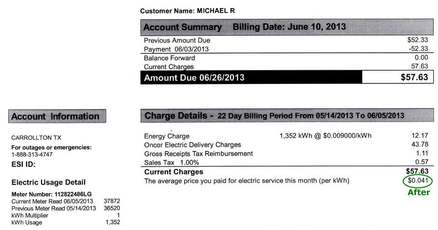
Task: Click the Sales Tax 1.00% line
Action: pos(286,162)
